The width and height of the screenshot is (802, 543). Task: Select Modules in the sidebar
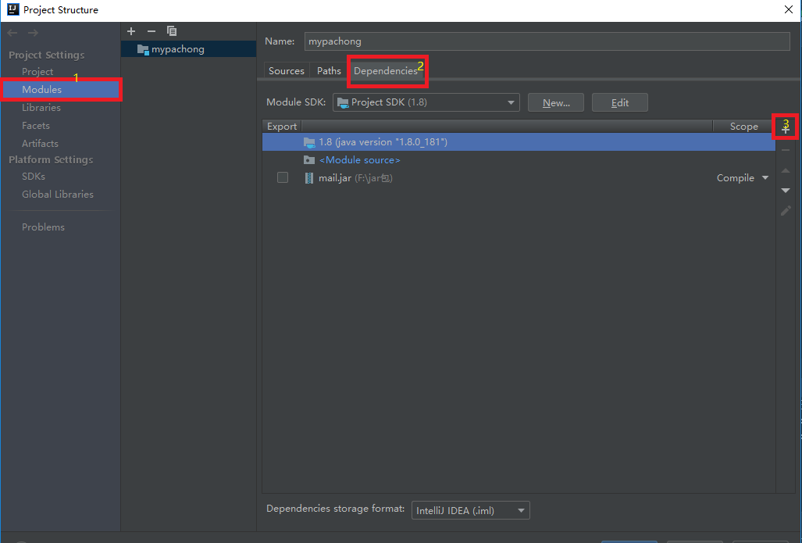(x=61, y=90)
